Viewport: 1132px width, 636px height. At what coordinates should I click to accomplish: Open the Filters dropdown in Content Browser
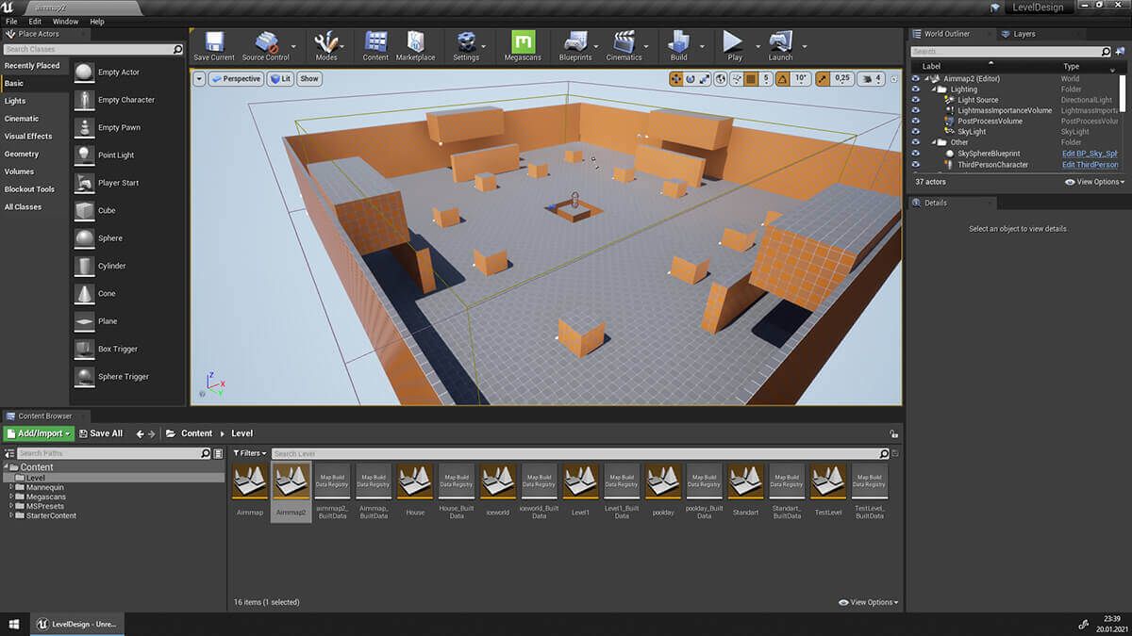click(250, 453)
